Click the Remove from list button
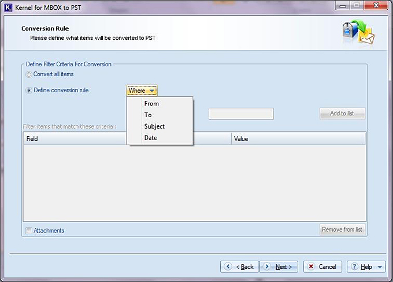Screen dimensions: 393x282 pyautogui.click(x=342, y=230)
